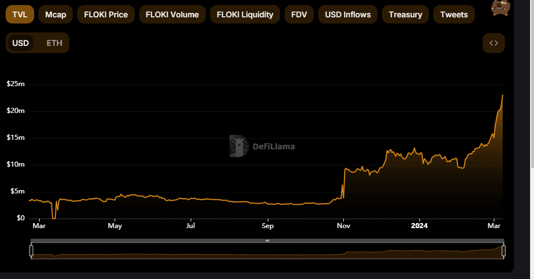Toggle FLOKI Volume on the chart

tap(172, 15)
